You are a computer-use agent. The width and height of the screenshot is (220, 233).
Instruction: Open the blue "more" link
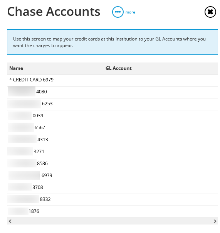pos(130,12)
